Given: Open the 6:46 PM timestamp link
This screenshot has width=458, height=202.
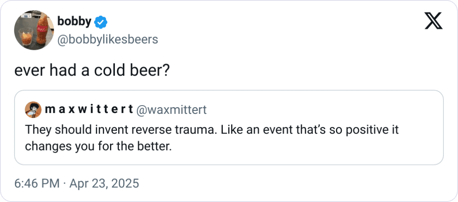Looking at the screenshot, I should (37, 184).
